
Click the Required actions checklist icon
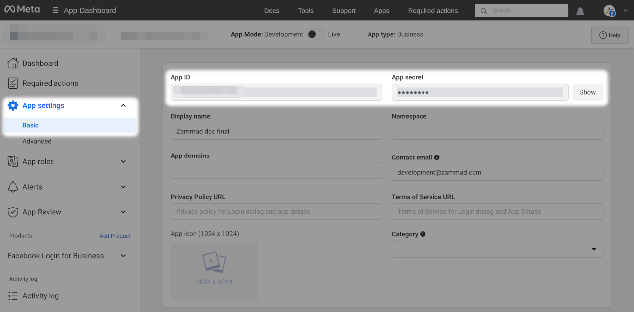point(13,83)
